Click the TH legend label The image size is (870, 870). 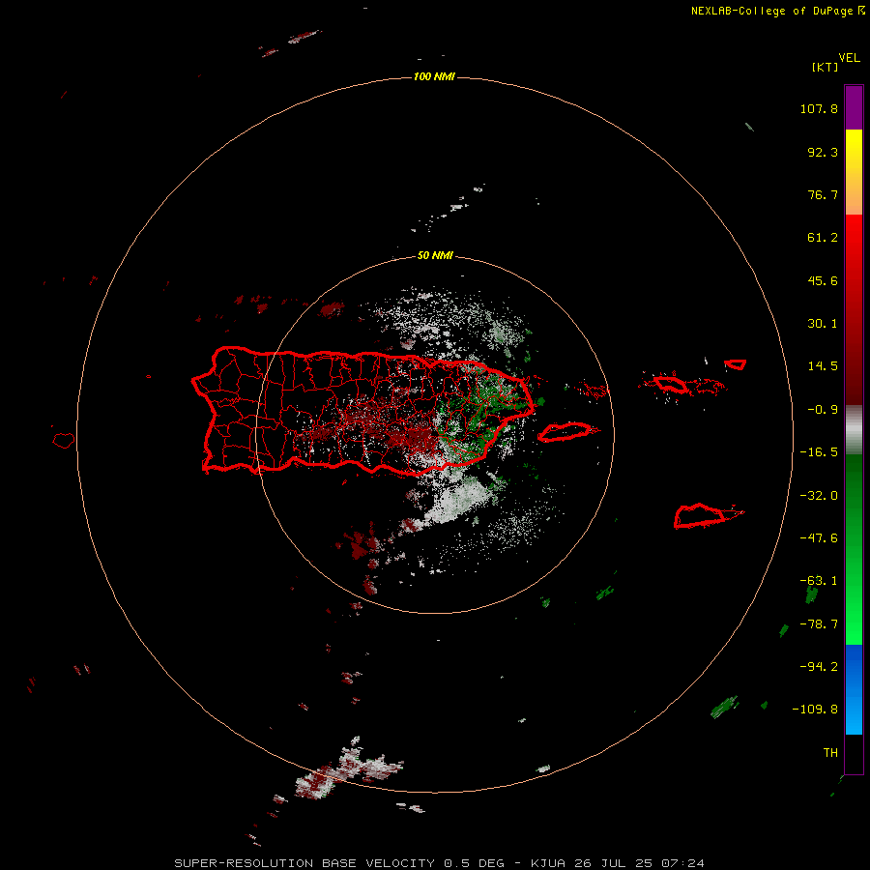tap(830, 753)
